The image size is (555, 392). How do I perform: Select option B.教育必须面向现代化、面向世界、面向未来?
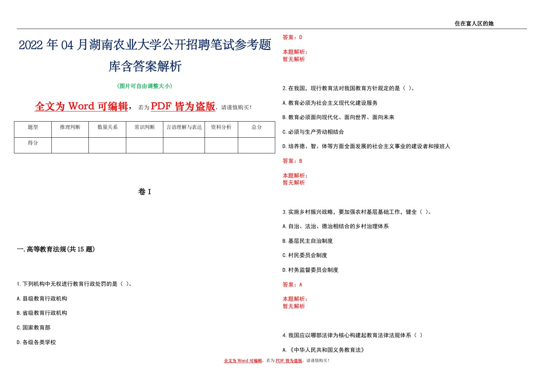(339, 117)
